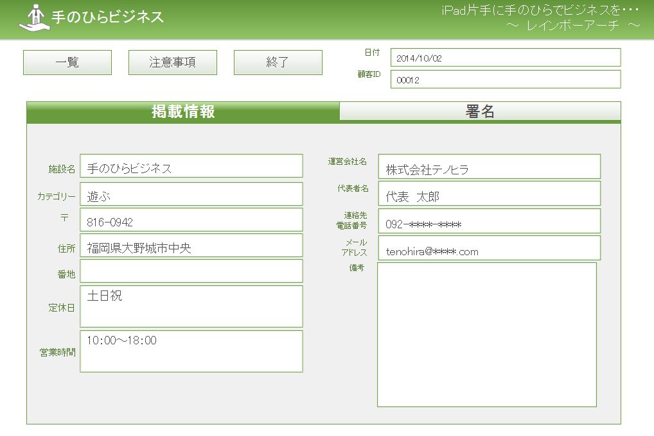Click the postal code field 816-0942
The height and width of the screenshot is (436, 654).
point(191,220)
